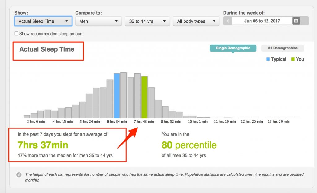
Task: Click the 13 hrs 29 min axis label
Action: coord(279,122)
